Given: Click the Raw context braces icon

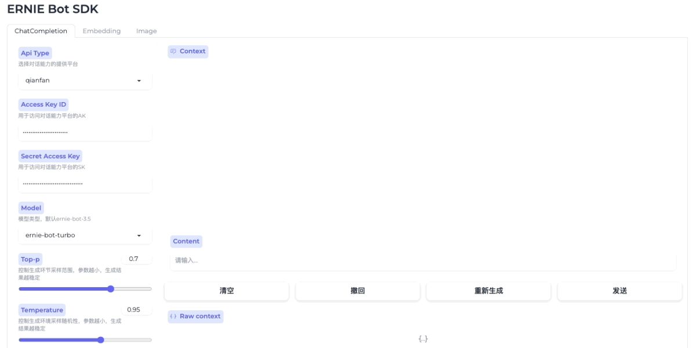Looking at the screenshot, I should coord(173,316).
